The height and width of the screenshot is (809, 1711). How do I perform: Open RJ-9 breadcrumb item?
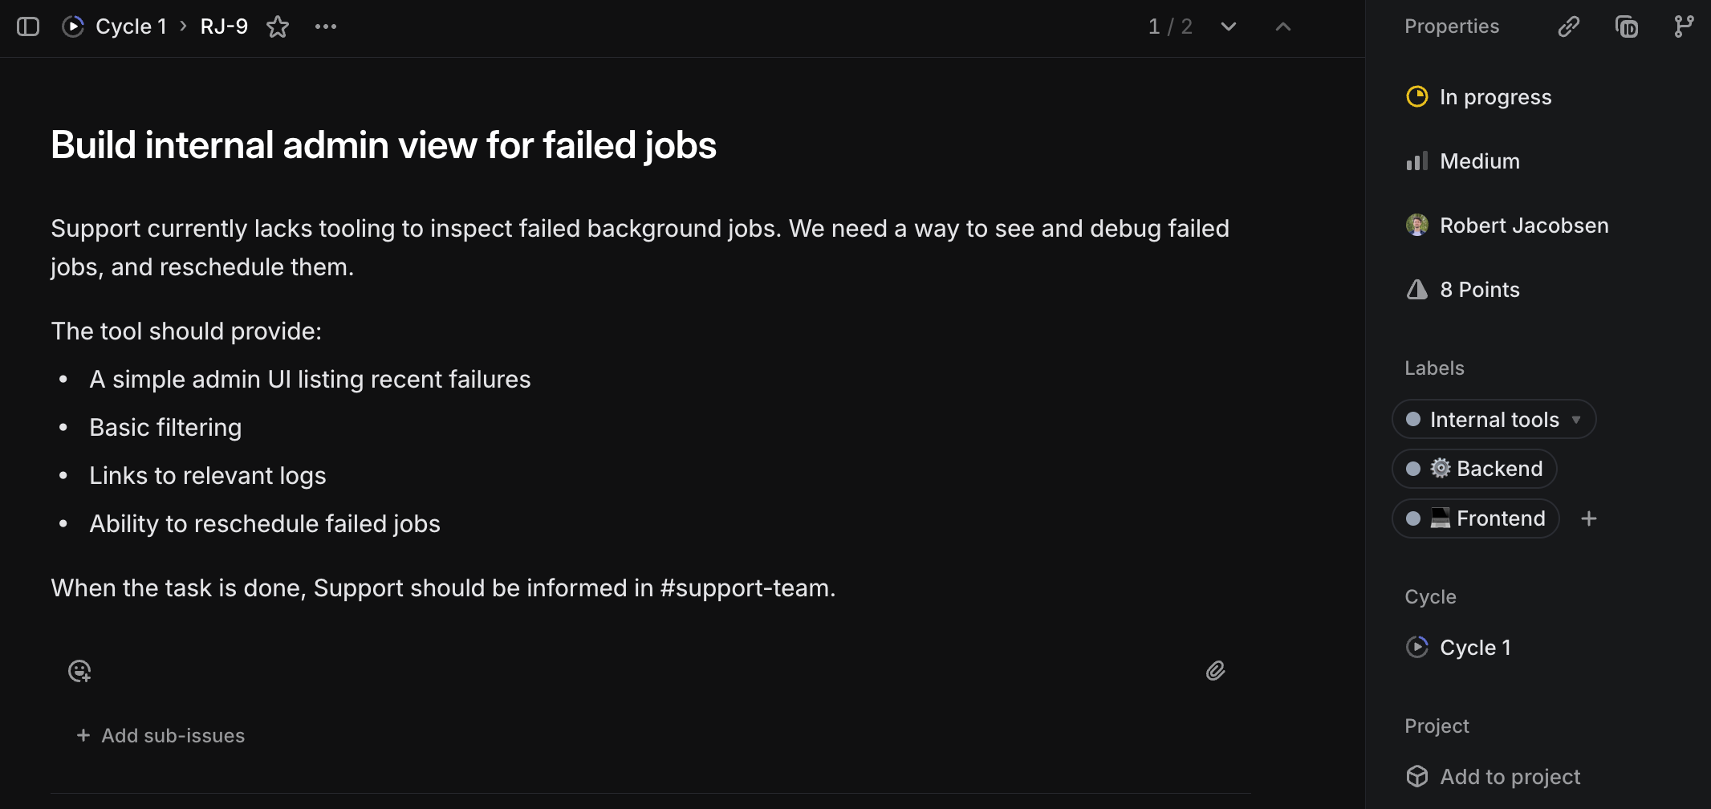pyautogui.click(x=224, y=26)
